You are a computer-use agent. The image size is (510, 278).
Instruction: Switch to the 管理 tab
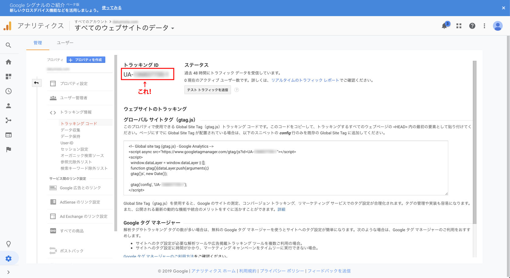coord(38,43)
